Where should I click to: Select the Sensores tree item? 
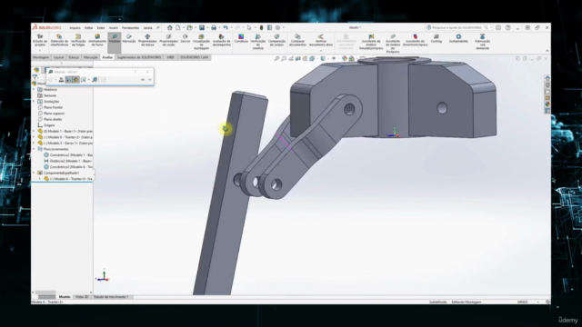46,95
